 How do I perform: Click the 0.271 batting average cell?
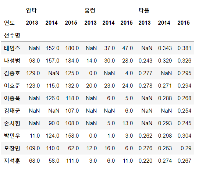165,86
